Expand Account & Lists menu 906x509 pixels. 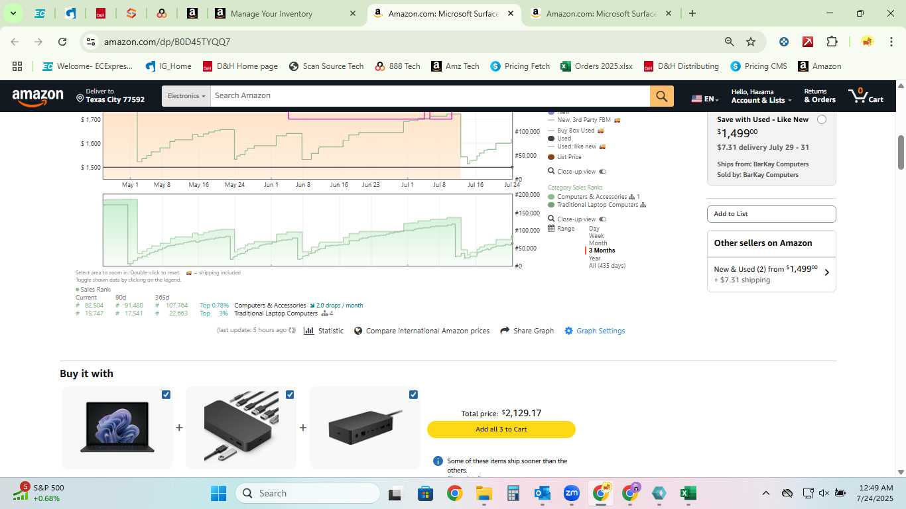coord(761,96)
